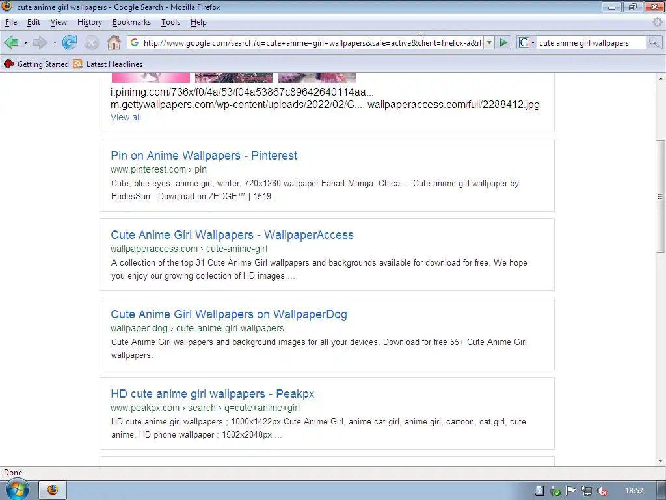Click wallpaperaccess.com › cute-anime-girl URL text
The height and width of the screenshot is (500, 666).
click(x=189, y=249)
